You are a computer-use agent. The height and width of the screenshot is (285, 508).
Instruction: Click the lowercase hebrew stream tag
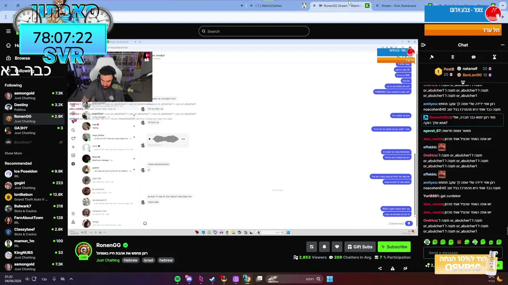coord(166,260)
